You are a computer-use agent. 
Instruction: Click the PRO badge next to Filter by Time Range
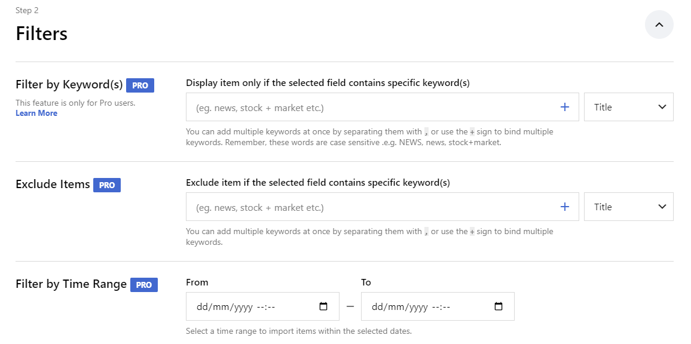pos(143,284)
